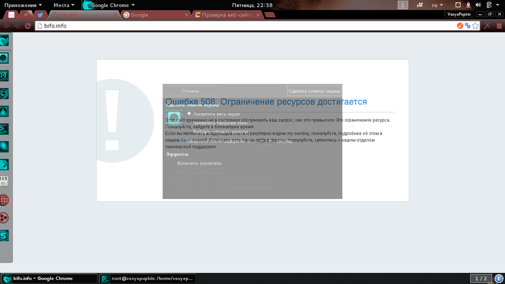Show all applications grid in the dock
This screenshot has height=284, width=505.
click(4, 253)
